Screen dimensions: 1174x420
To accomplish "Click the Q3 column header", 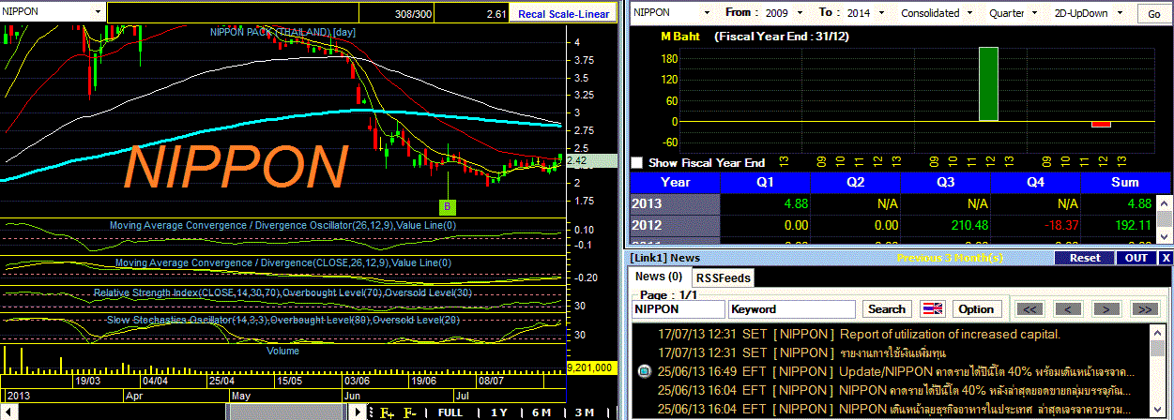I will 946,182.
